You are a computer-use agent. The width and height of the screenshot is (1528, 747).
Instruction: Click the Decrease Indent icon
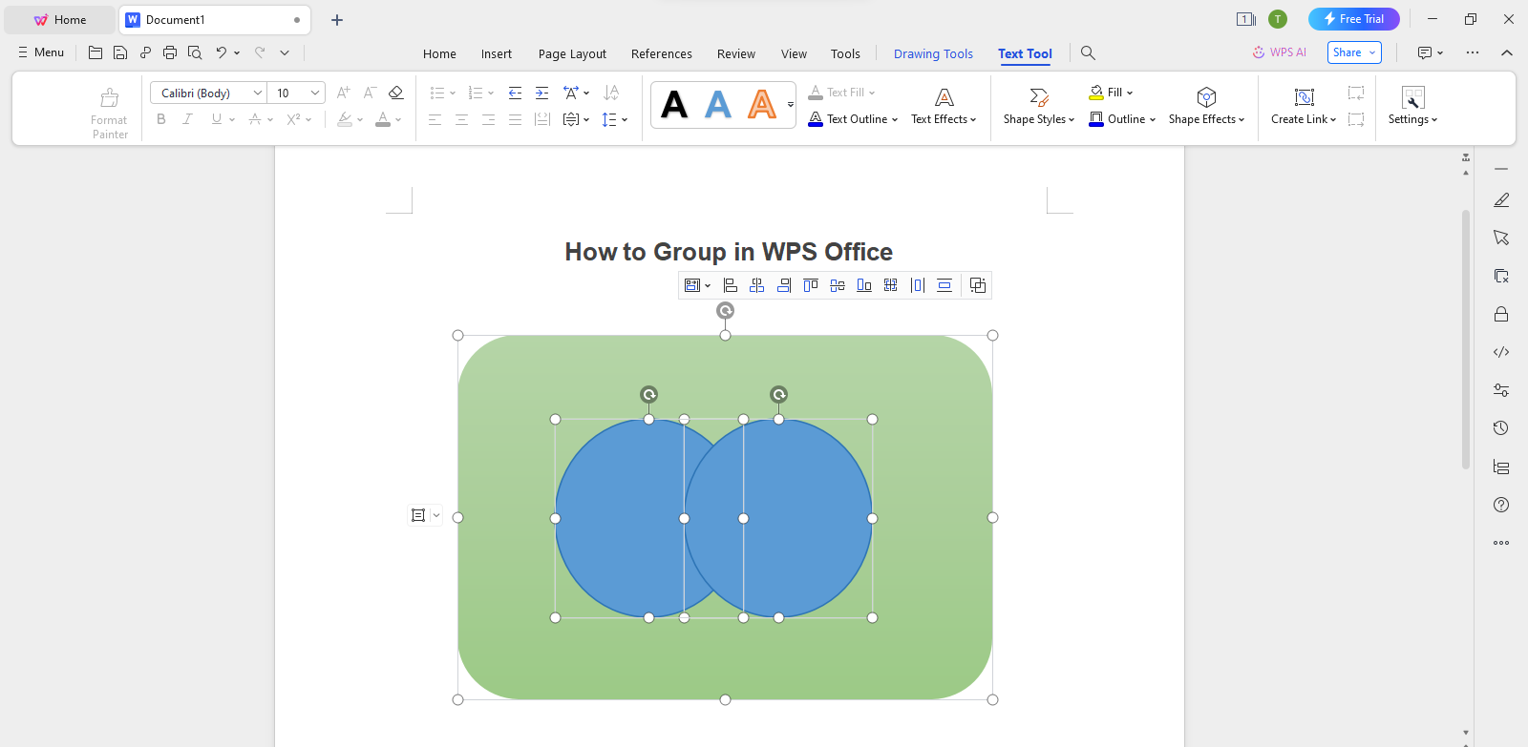(x=515, y=93)
